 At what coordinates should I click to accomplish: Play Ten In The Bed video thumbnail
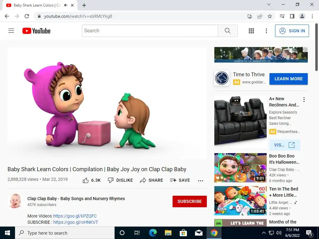tap(240, 201)
